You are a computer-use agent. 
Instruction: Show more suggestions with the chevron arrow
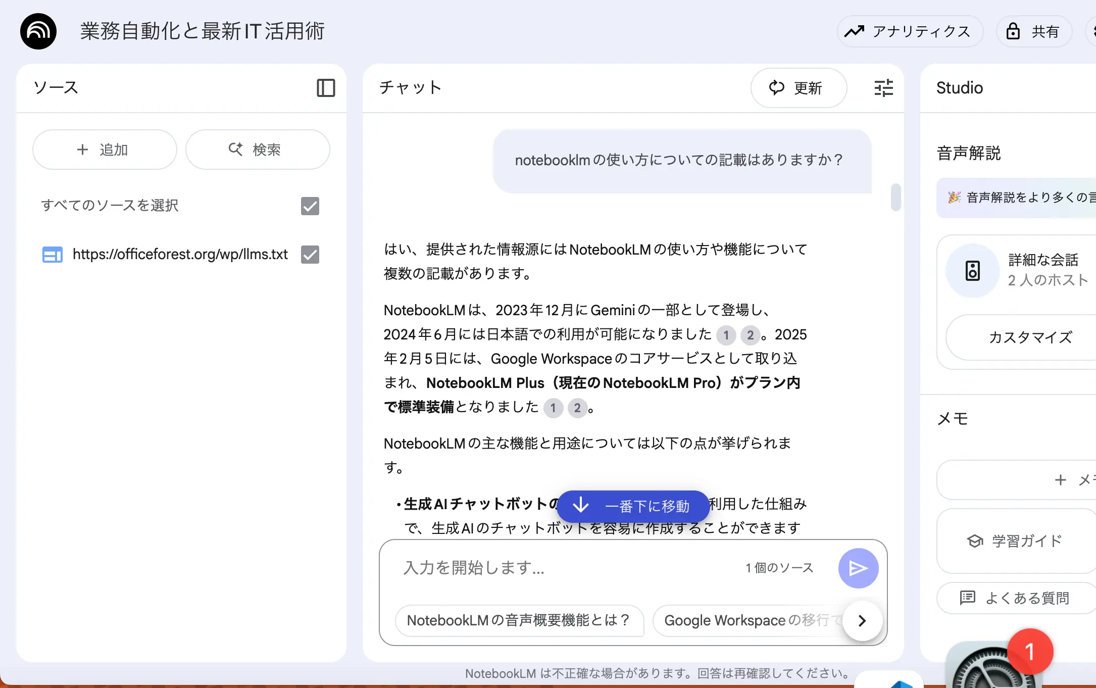click(x=862, y=620)
